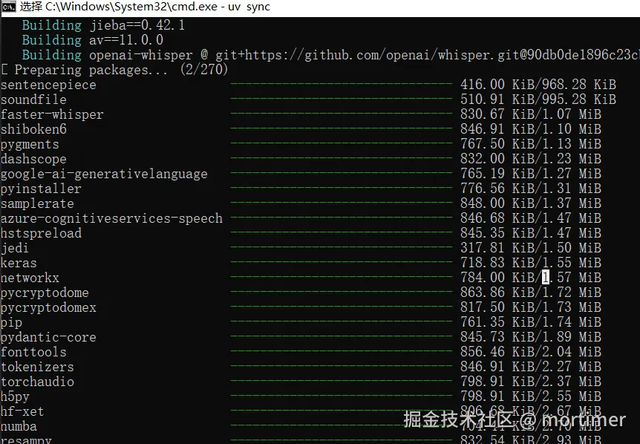Screen dimensions: 640x444
Task: Click the 'shiboken6' package name
Action: pos(33,129)
